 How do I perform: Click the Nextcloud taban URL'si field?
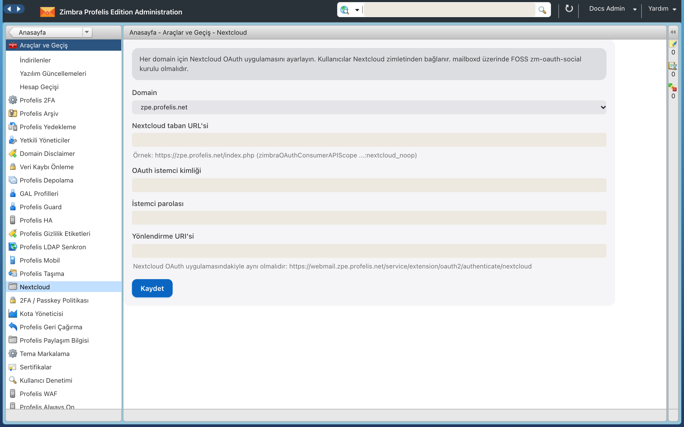coord(369,140)
